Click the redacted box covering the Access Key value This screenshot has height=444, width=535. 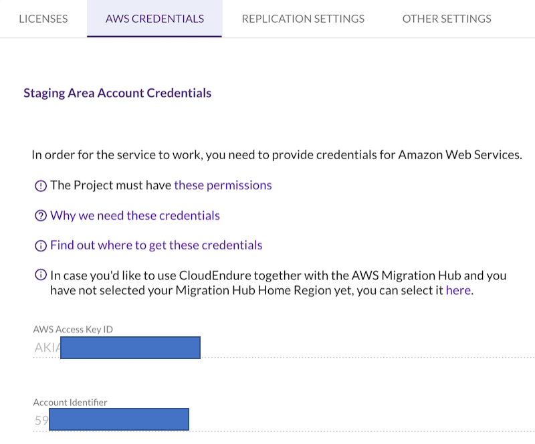pos(129,346)
